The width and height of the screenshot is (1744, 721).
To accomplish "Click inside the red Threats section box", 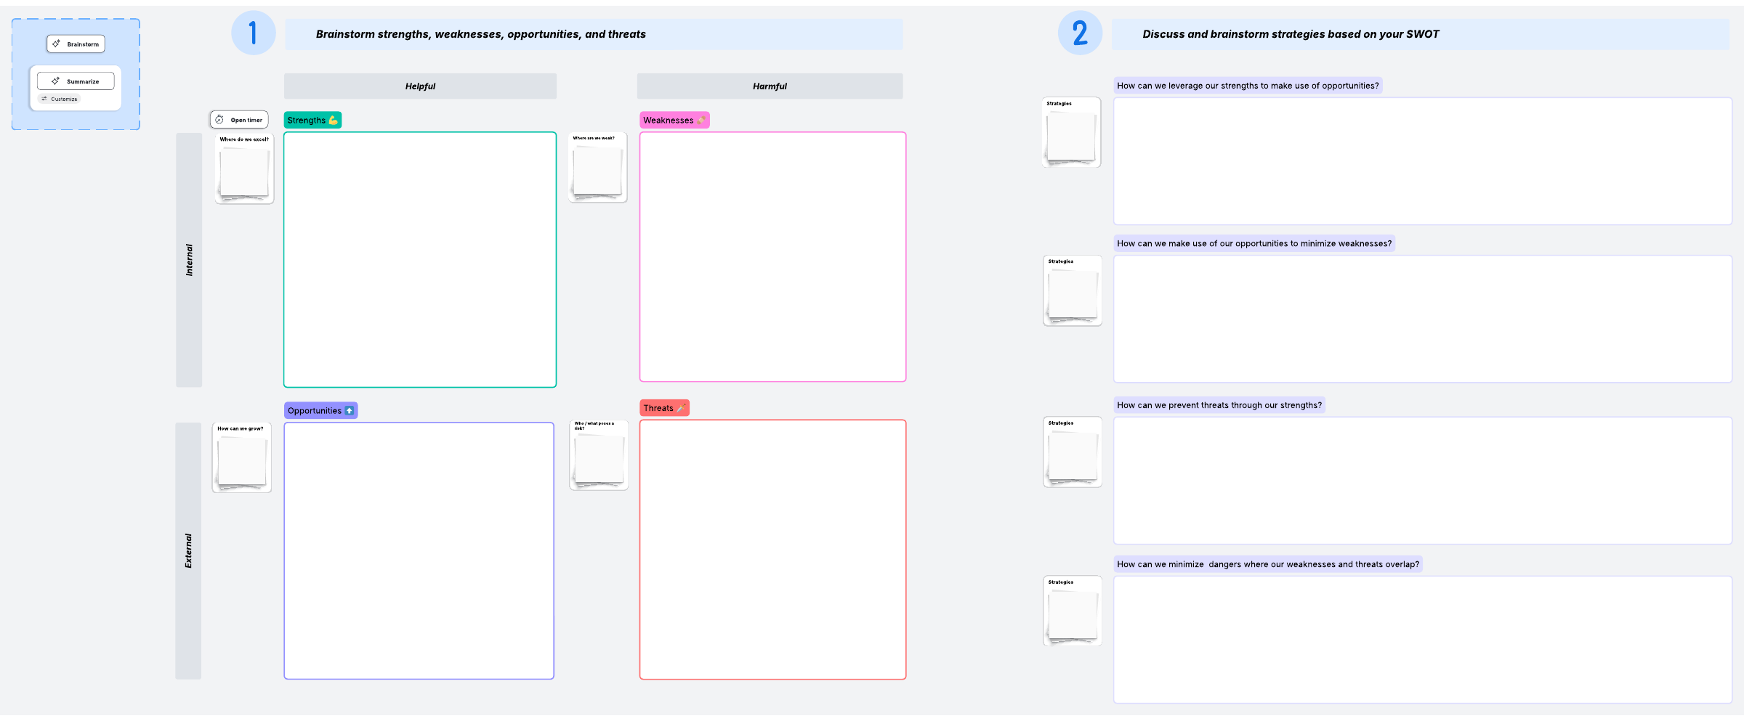I will point(772,550).
